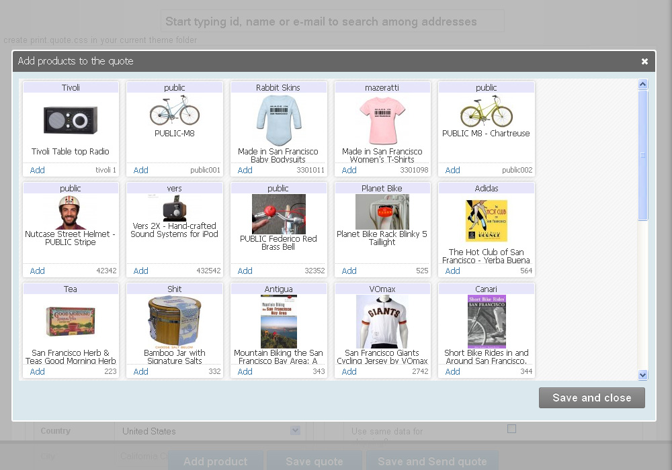Click product title Tivoli Table top Radio
Viewport: 672px width, 470px height.
point(71,151)
